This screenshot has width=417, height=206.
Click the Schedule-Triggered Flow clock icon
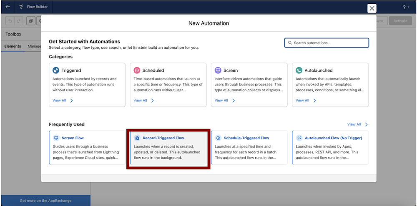(218, 138)
